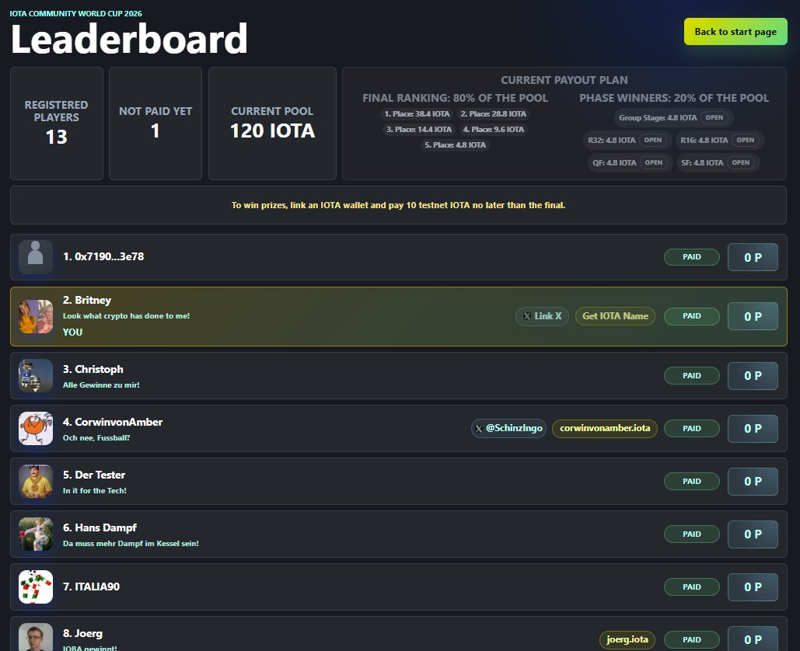Click CorwinvonAmber's PAID badge
The image size is (800, 651).
pos(692,429)
